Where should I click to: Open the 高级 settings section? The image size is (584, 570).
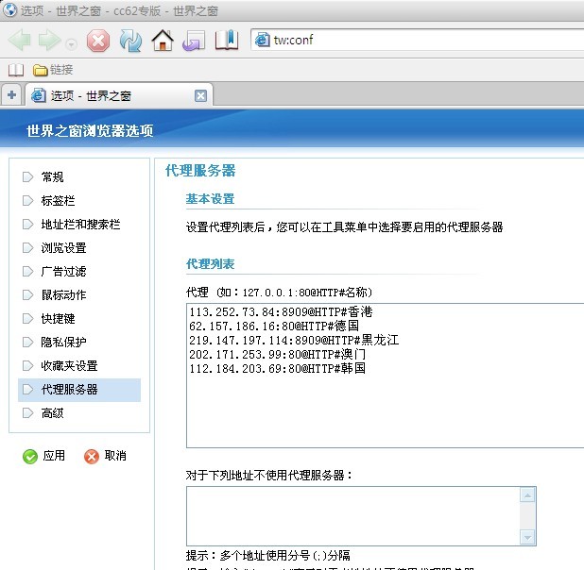52,413
